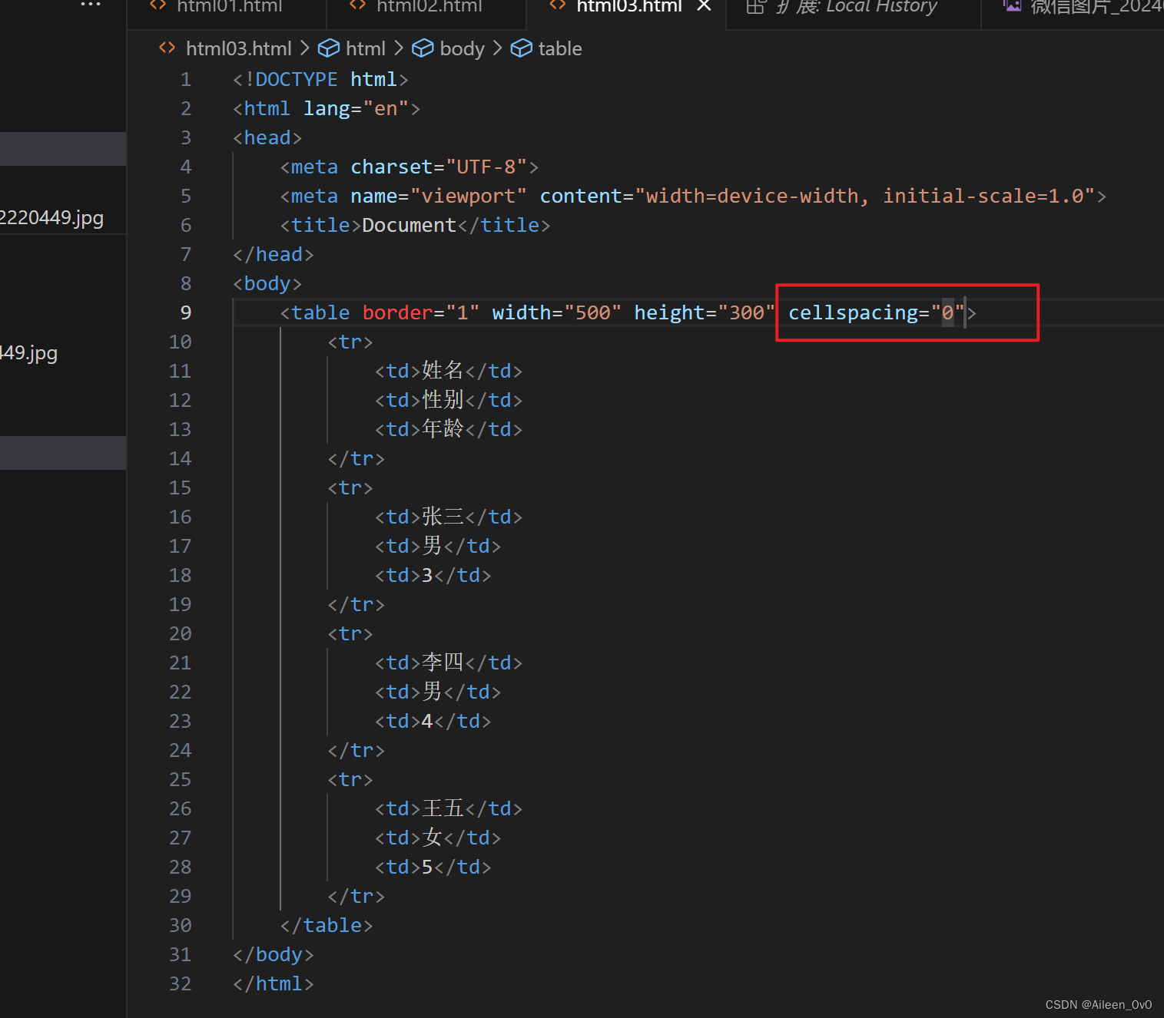This screenshot has width=1164, height=1018.
Task: Select the 49.jpg file in sidebar
Action: (x=29, y=353)
